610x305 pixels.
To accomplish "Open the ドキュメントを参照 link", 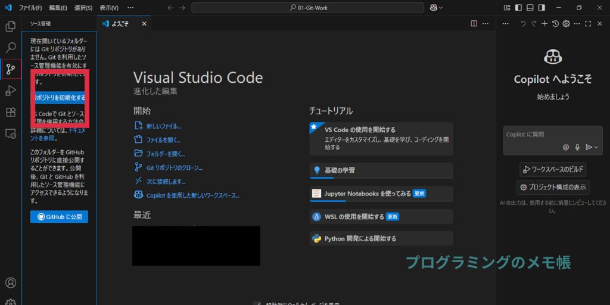I will [x=58, y=134].
